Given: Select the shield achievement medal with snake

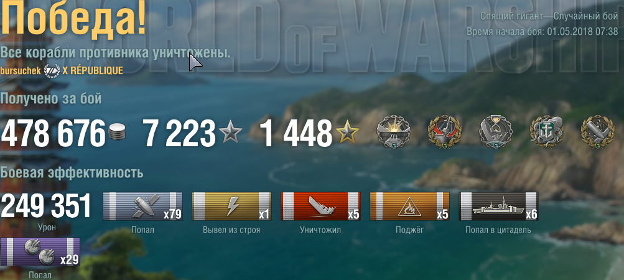Looking at the screenshot, I should point(547,132).
